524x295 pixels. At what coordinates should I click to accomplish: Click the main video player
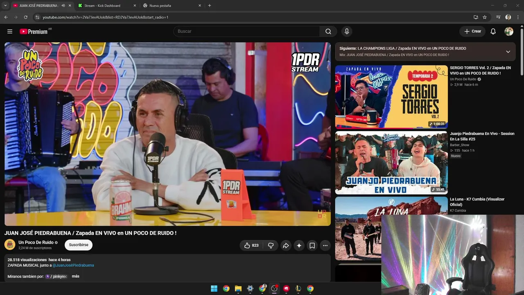tap(167, 134)
